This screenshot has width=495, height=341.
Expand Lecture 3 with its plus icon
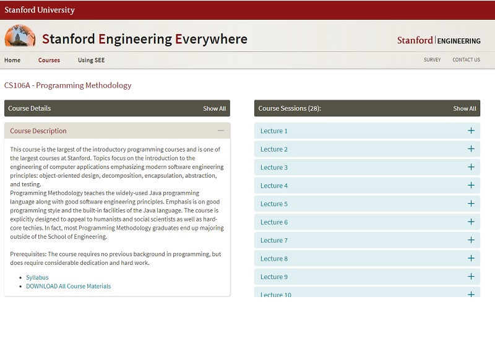point(471,167)
